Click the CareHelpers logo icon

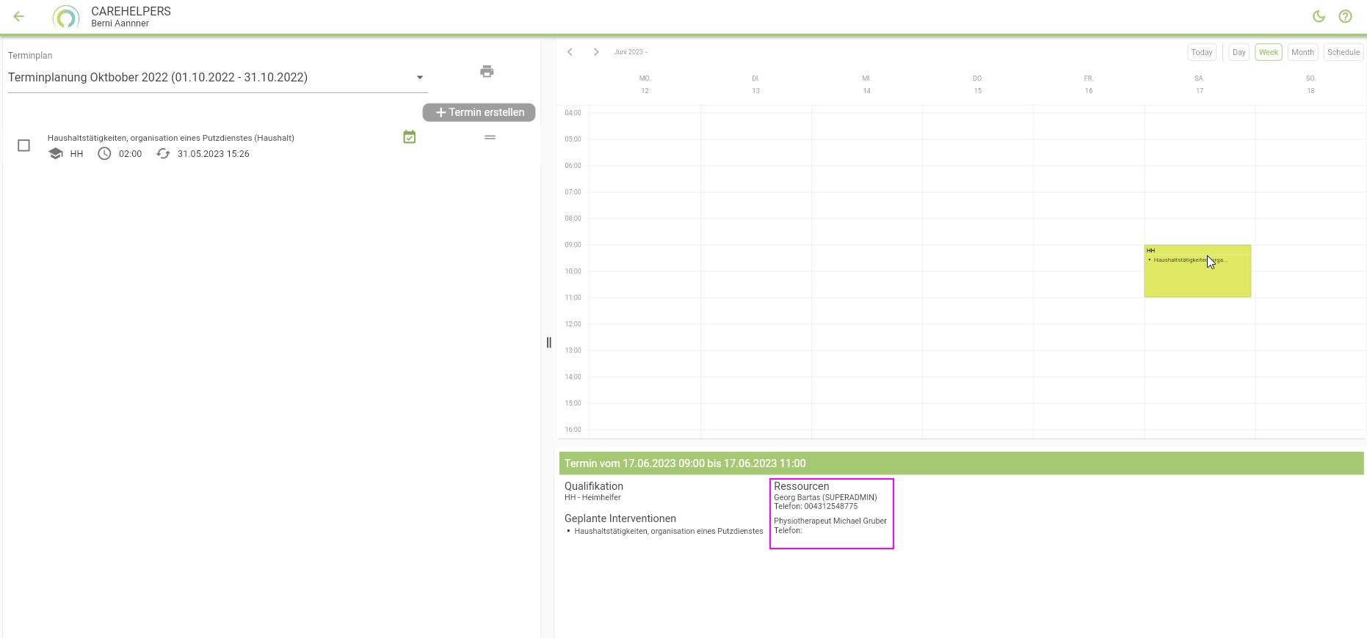point(66,17)
